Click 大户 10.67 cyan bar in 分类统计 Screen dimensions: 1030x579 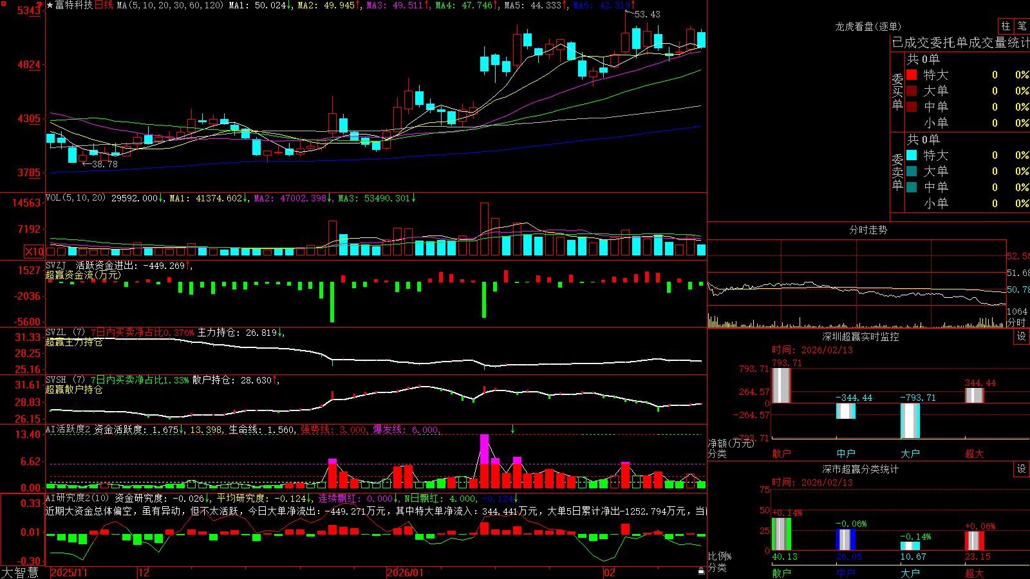click(910, 546)
